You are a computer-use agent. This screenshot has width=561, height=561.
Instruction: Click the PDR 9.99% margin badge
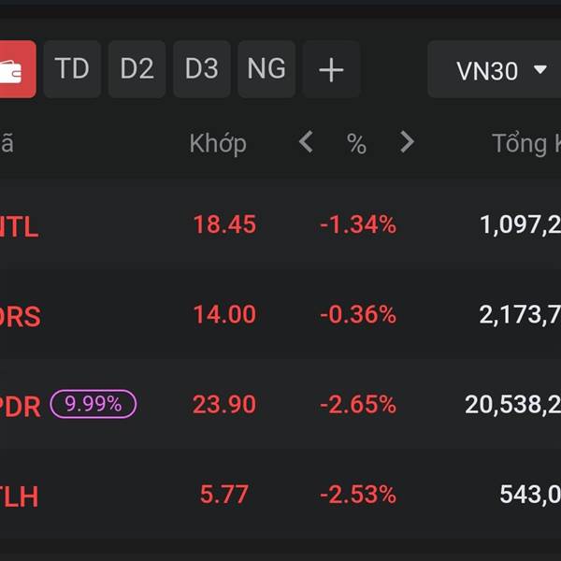[x=93, y=404]
